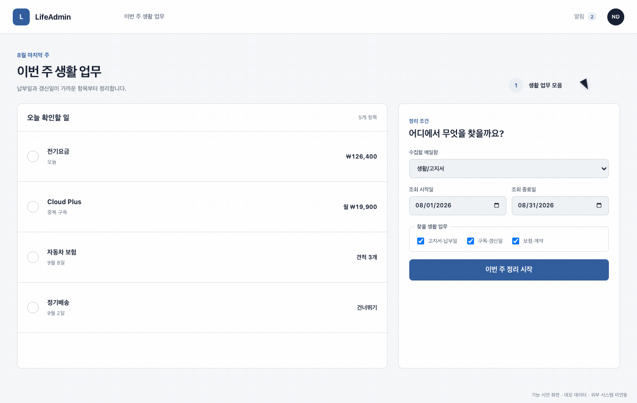
Task: Mark 전기요금 task as done
Action: pos(33,156)
